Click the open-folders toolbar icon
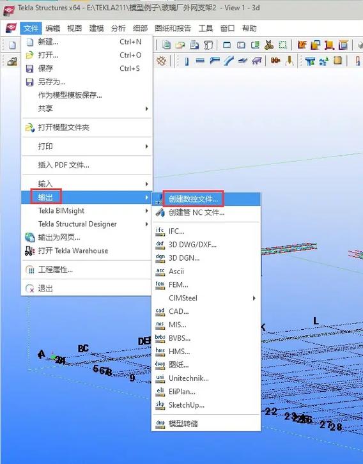The height and width of the screenshot is (464, 363). [180, 45]
